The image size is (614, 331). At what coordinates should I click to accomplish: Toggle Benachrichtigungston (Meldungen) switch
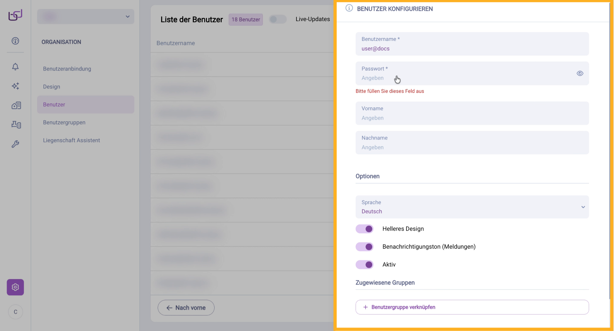(365, 247)
